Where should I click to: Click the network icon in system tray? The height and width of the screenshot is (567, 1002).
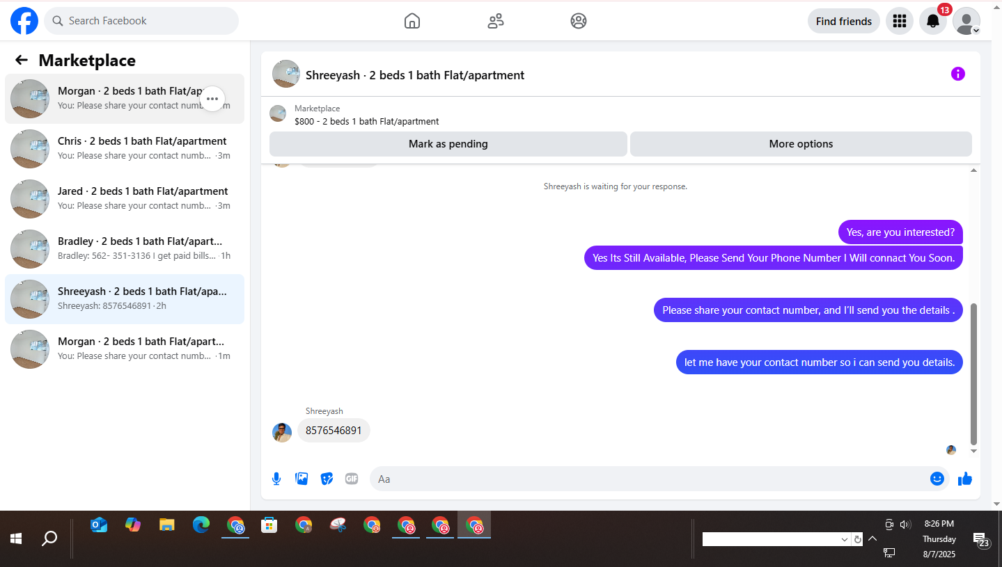(x=889, y=552)
